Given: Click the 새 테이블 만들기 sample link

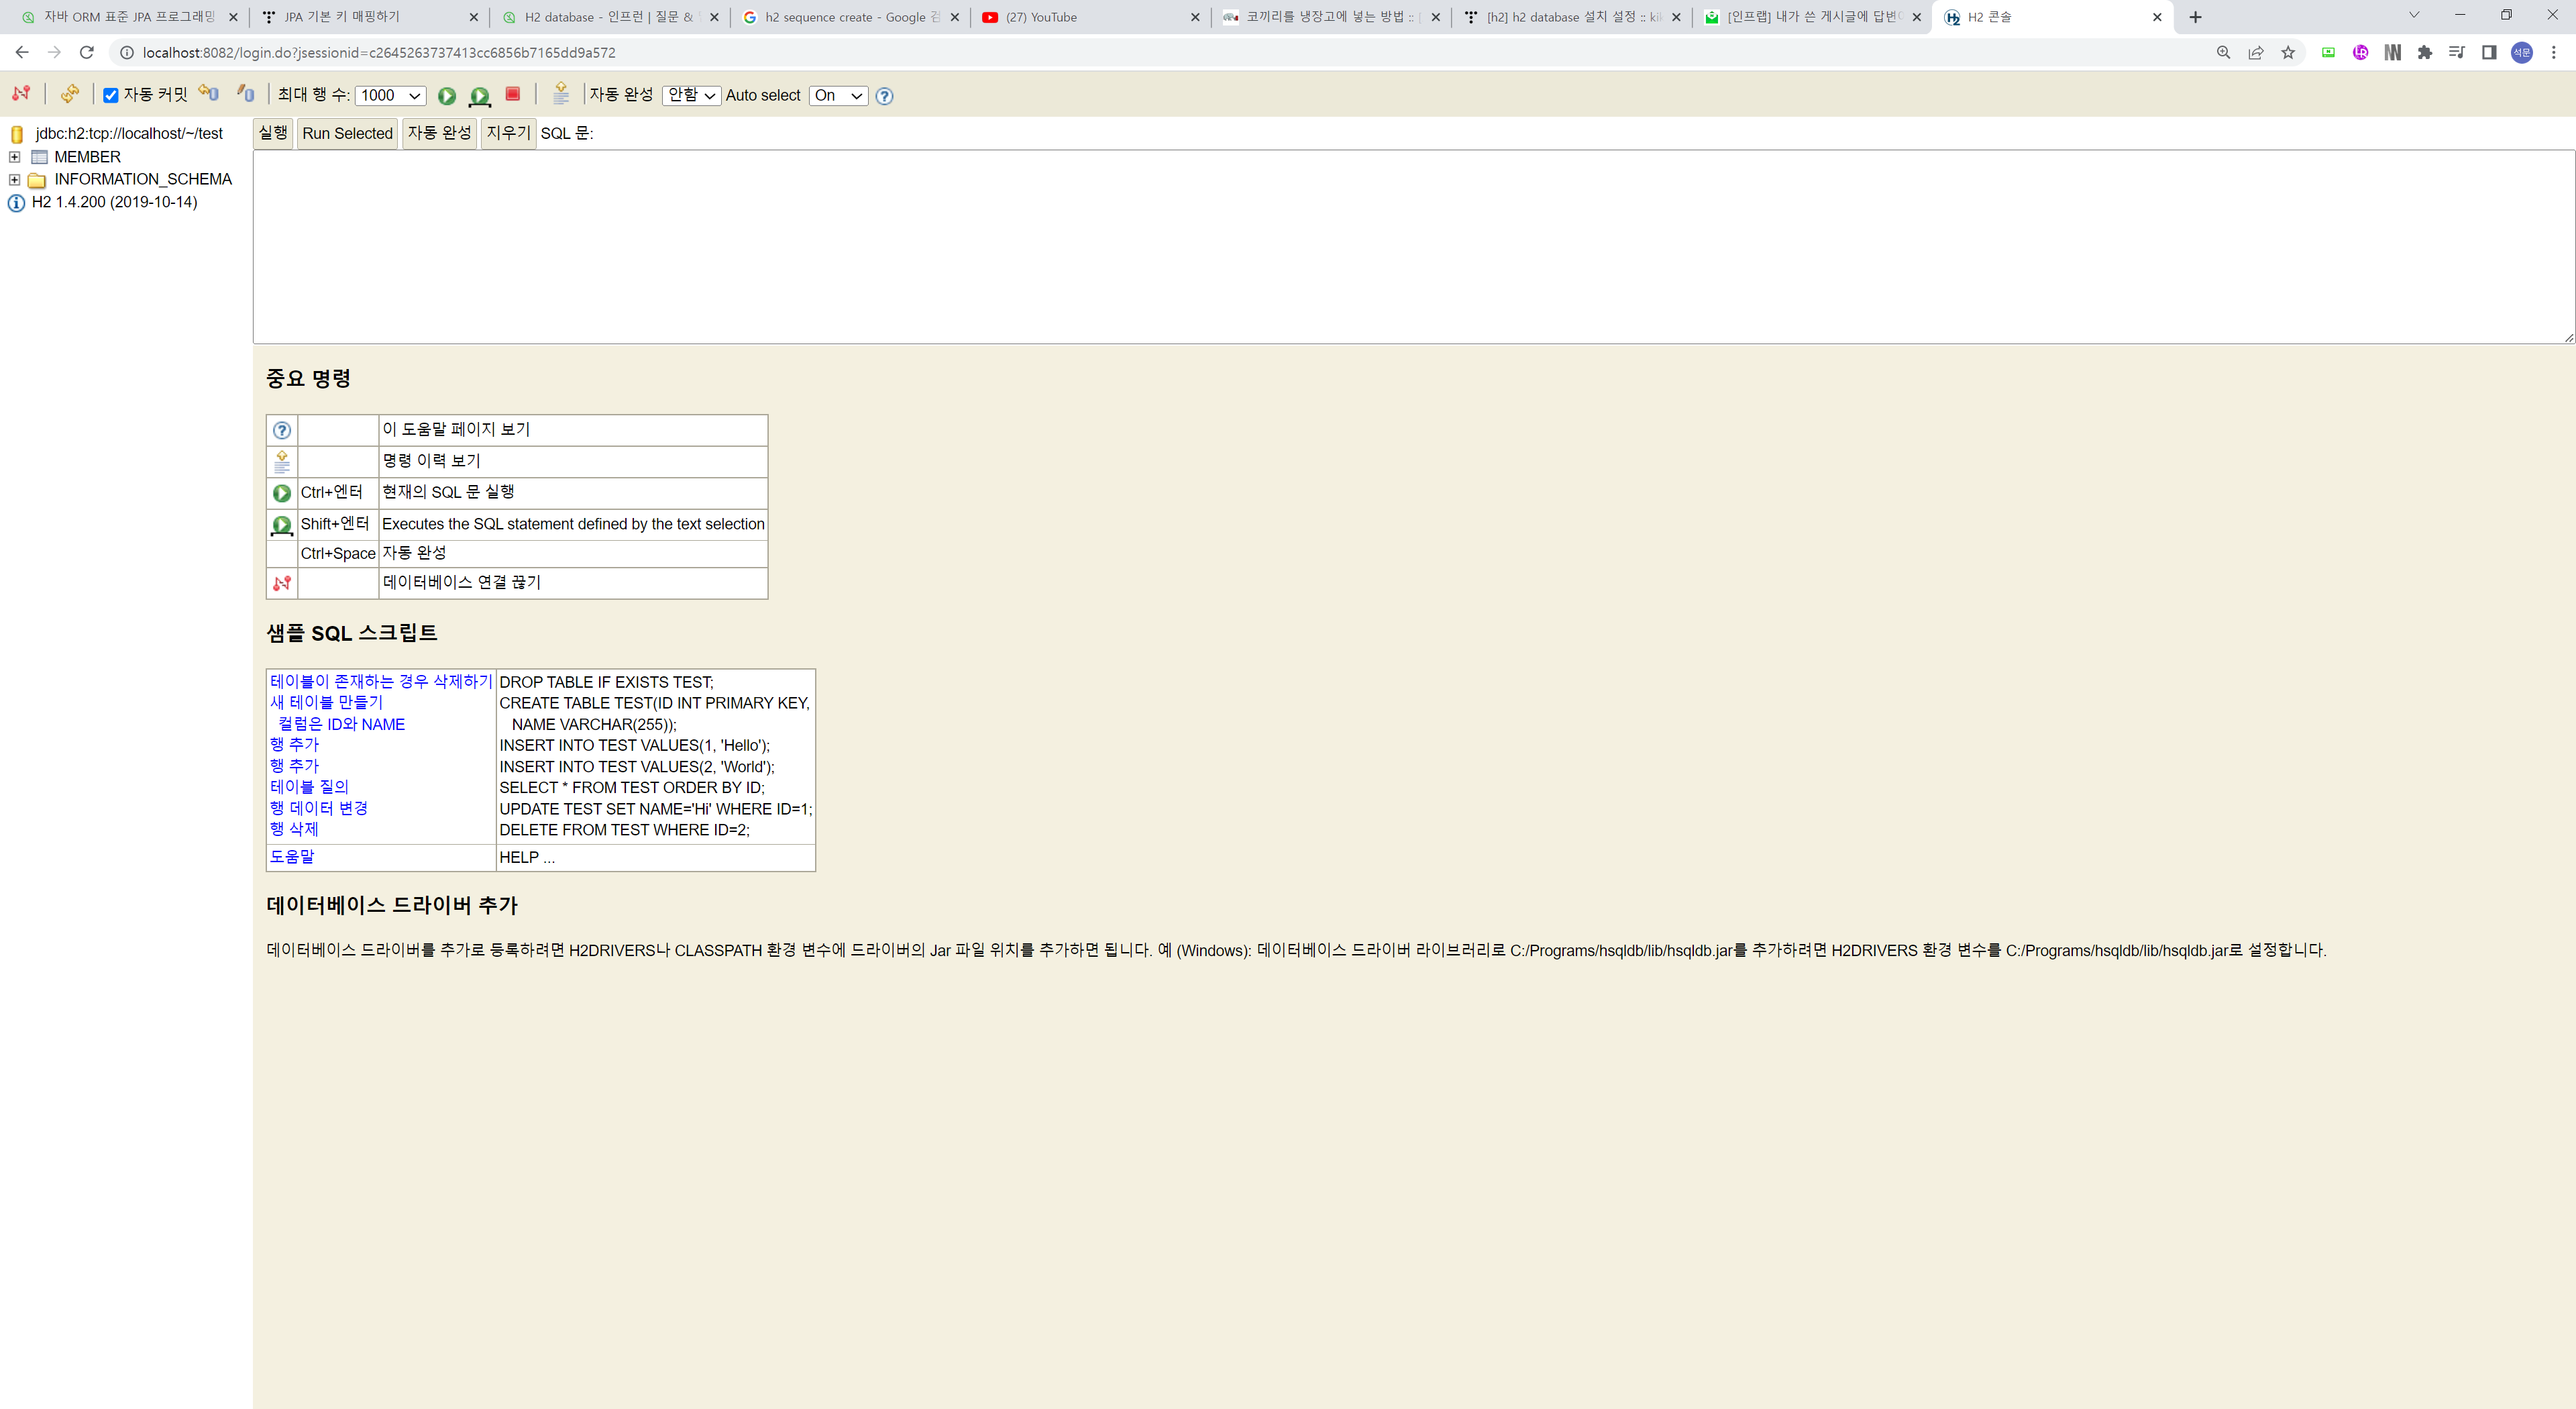Looking at the screenshot, I should coord(326,703).
